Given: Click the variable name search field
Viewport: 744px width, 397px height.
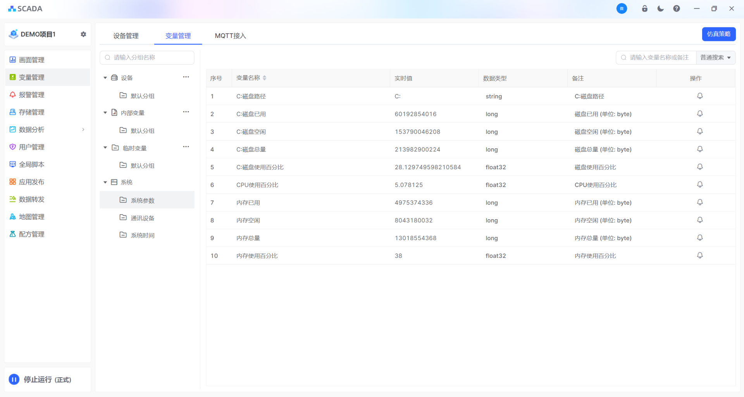Looking at the screenshot, I should (x=659, y=58).
